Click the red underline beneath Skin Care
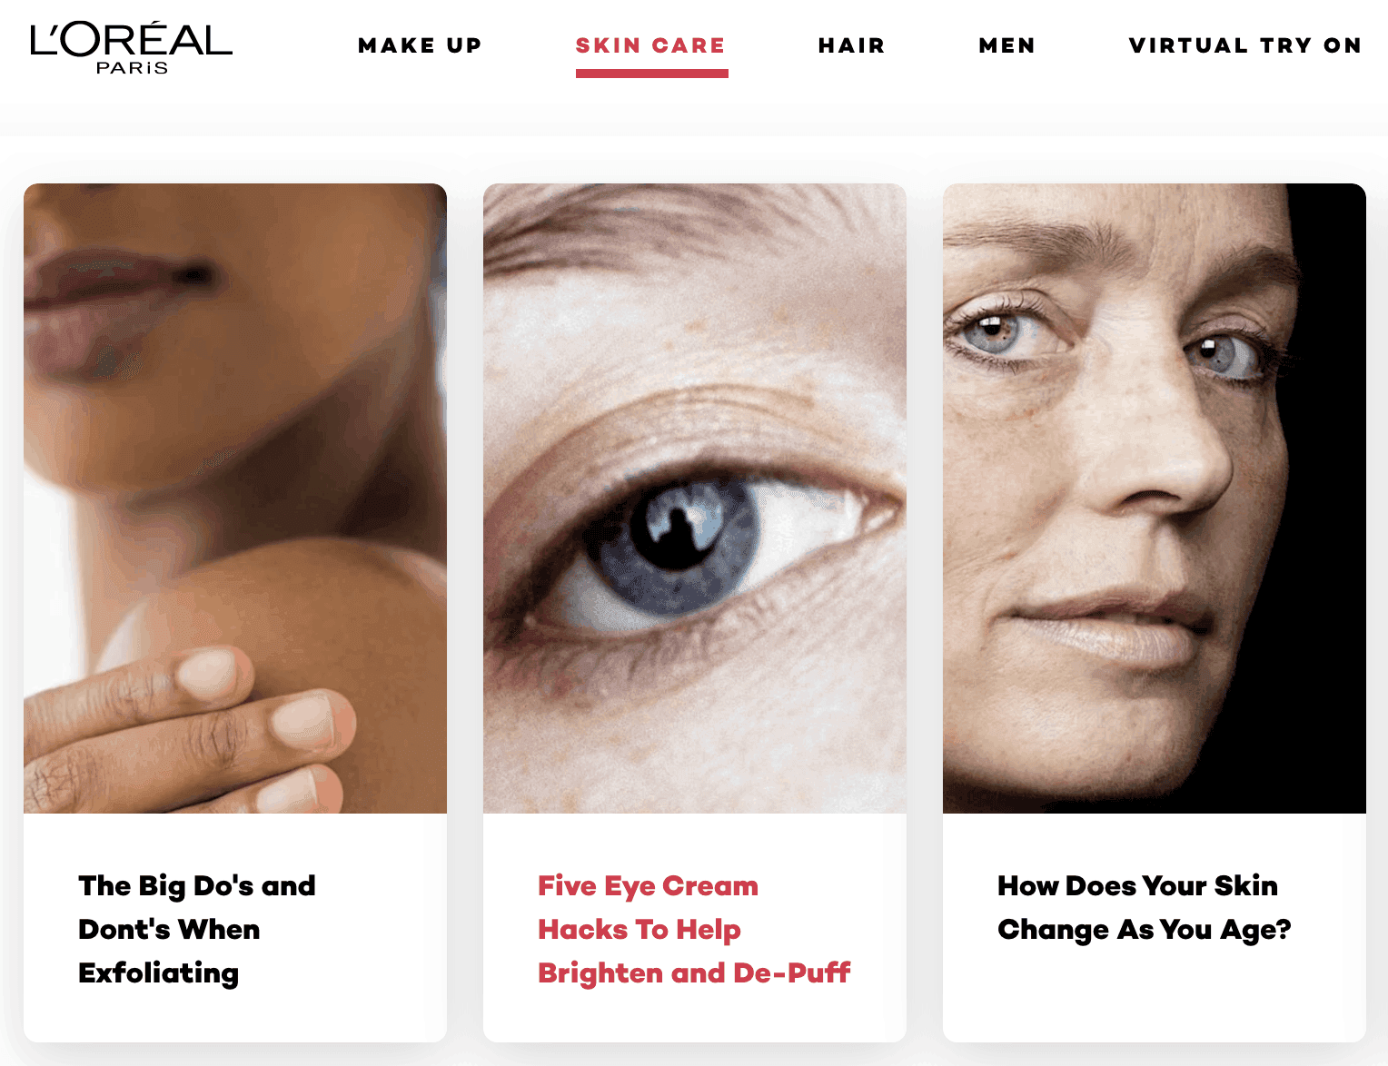Viewport: 1388px width, 1066px height. (652, 74)
